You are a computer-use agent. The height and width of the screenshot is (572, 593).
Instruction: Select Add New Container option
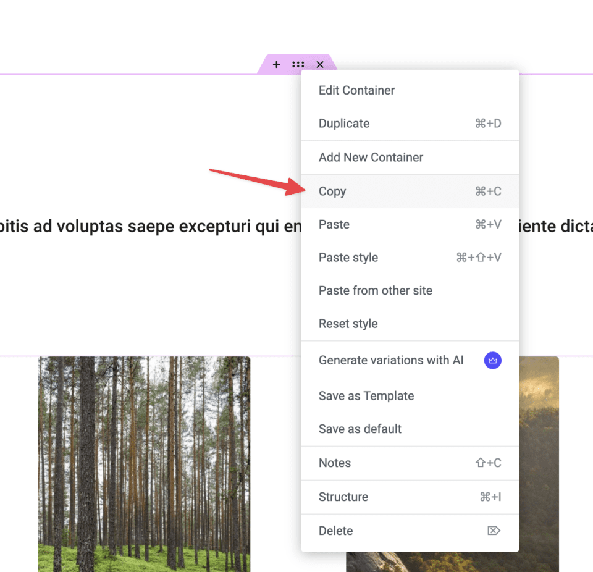[371, 158]
